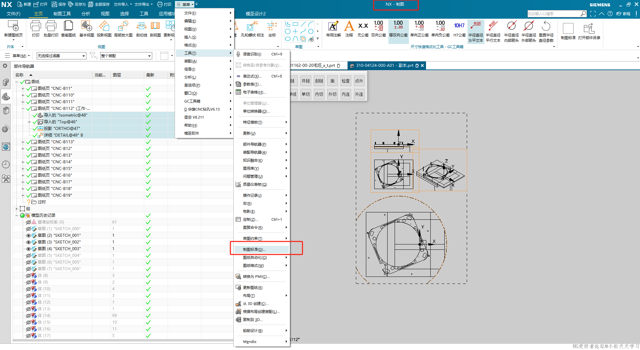Expand 图纸页 "CNC-B11" node
This screenshot has height=350, width=640.
23,89
